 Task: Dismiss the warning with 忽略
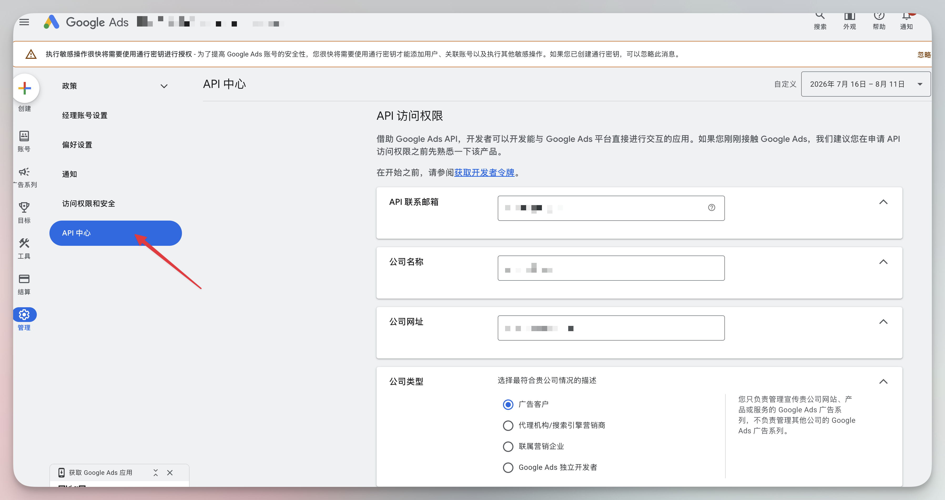point(924,55)
